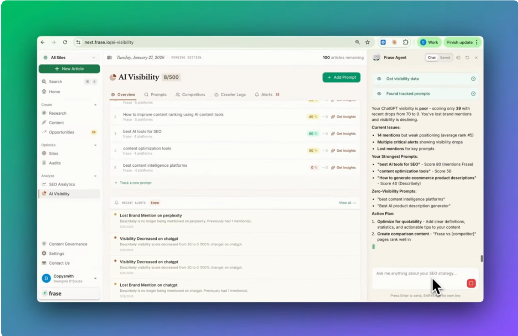518x336 pixels.
Task: Open site information icon in address bar
Action: [78, 43]
